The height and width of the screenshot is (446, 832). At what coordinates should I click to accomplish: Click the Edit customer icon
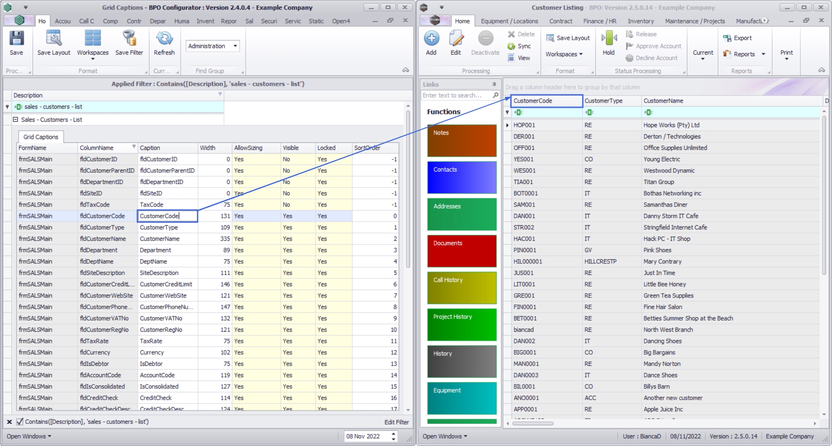pos(456,39)
